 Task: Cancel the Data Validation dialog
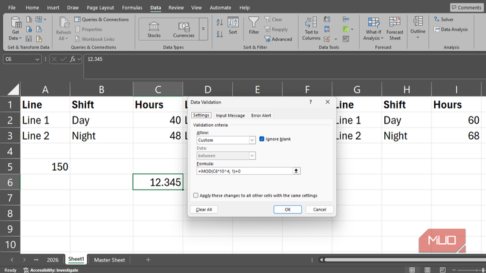point(319,210)
